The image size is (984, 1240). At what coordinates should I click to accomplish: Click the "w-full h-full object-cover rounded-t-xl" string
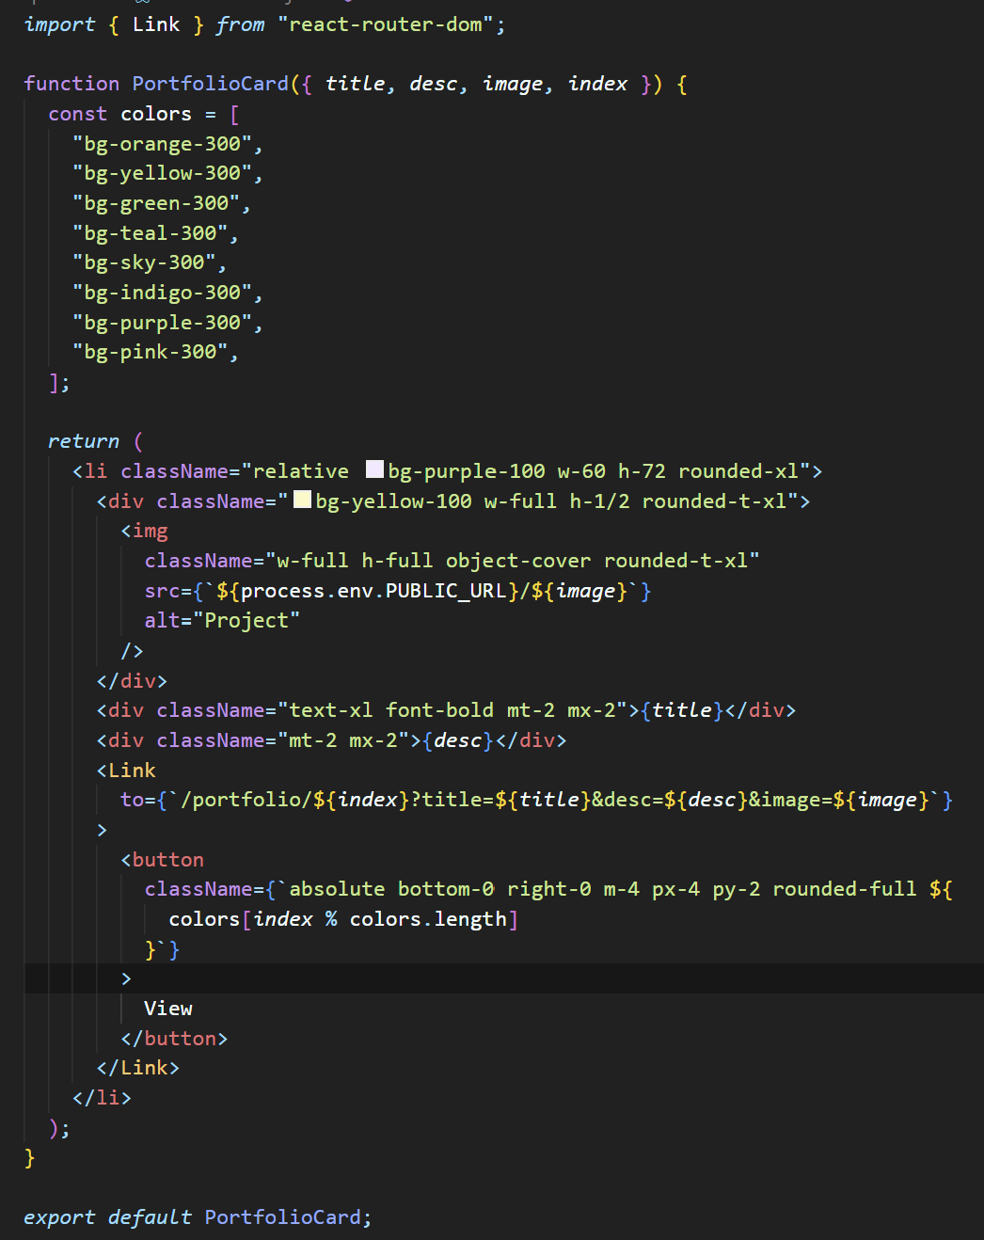tap(513, 561)
